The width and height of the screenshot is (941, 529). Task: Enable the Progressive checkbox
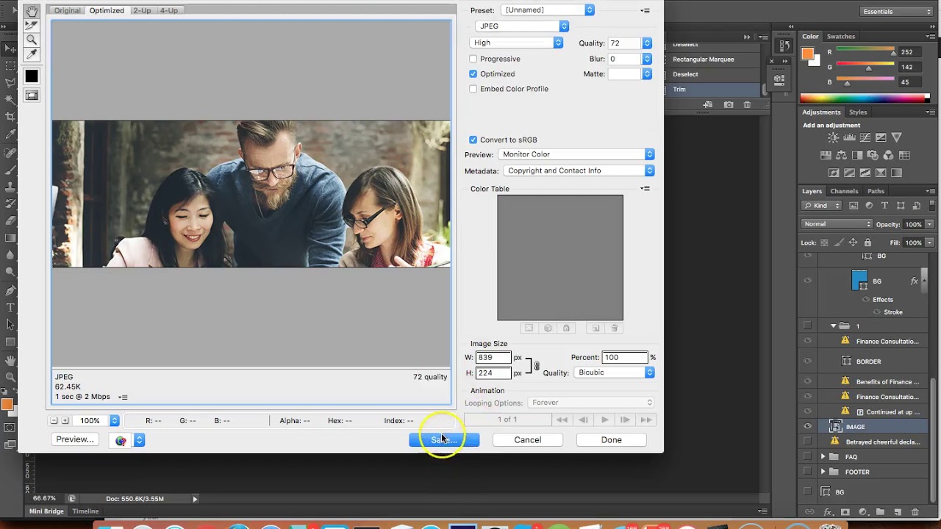[473, 59]
